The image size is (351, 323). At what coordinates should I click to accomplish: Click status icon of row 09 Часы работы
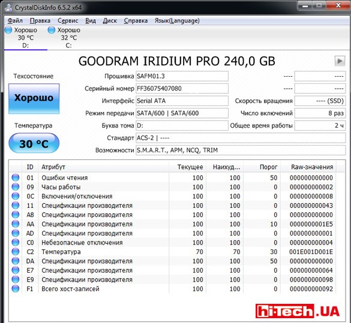[16, 187]
